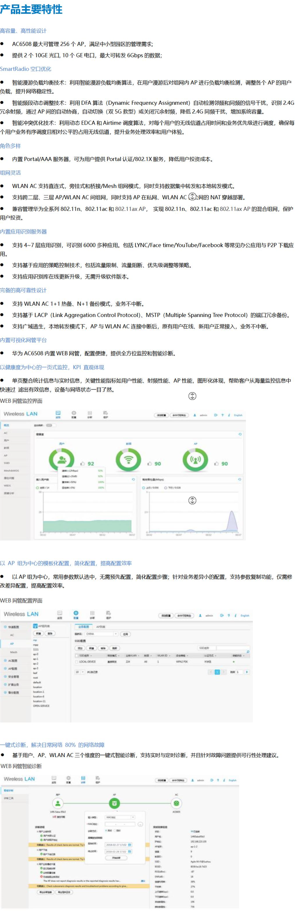Click the radio Wi-Fi health donut icon
Image resolution: width=298 pixels, height=914 pixels.
128,459
